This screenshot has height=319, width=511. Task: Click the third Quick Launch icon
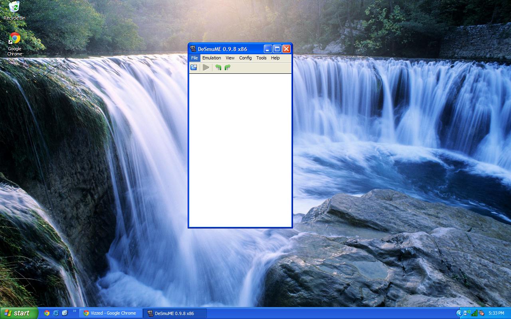pyautogui.click(x=65, y=313)
